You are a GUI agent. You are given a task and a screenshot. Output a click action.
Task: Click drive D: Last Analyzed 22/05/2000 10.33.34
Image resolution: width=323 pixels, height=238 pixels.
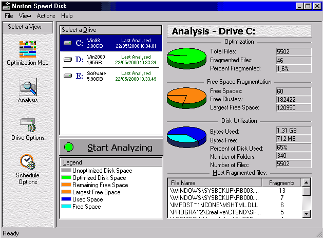[136, 60]
